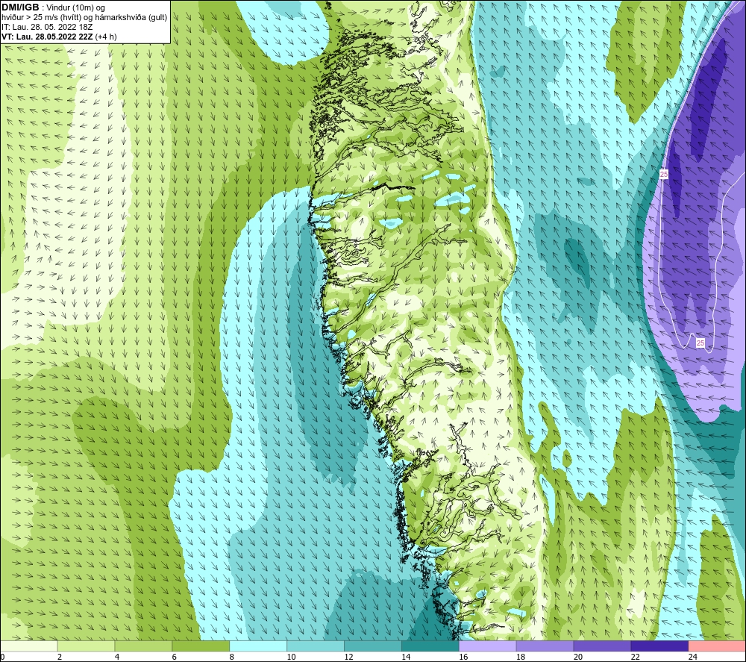
Task: Click the 'IT: Lau. 28. 05. 2022 18Z' line
Action: click(x=47, y=27)
